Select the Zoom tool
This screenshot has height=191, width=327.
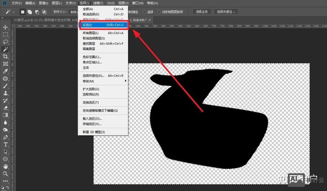coord(5,173)
